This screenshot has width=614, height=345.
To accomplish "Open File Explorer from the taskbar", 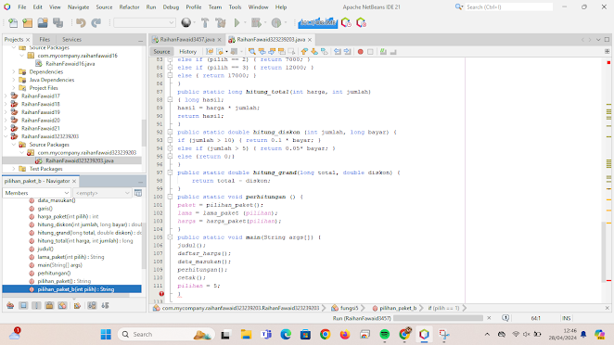I will pos(246,335).
